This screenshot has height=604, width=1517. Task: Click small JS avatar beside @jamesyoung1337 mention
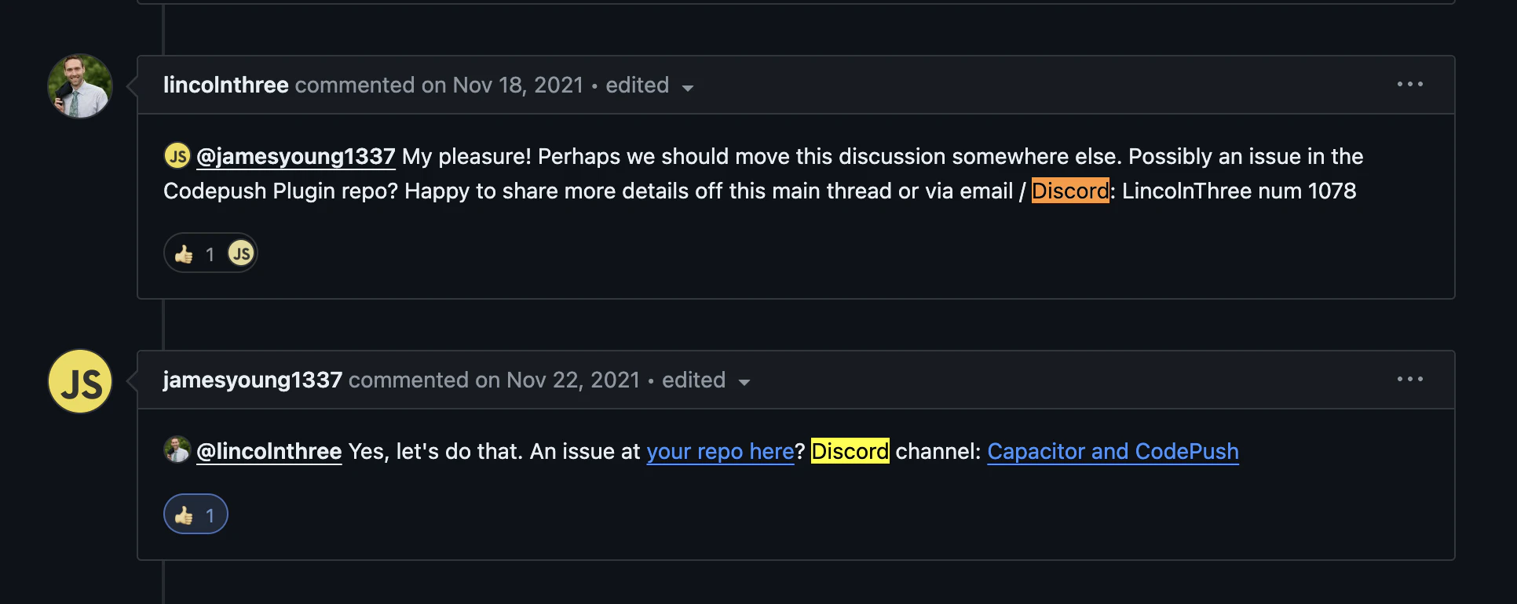click(177, 155)
